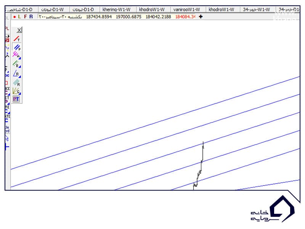Select the teal parallel lines R tool
This screenshot has height=229, width=305.
tap(16, 82)
